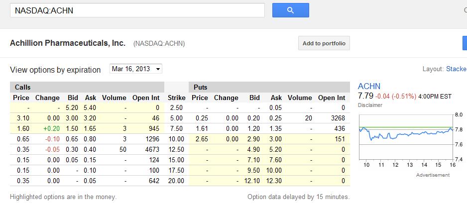Viewport: 467px width, 209px height.
Task: Open the Mar 16, 2013 expiration dropdown
Action: tap(136, 69)
